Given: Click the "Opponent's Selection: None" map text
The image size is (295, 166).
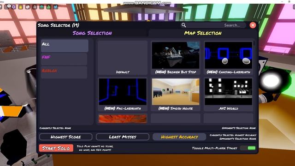Looking at the screenshot, I should [239, 128].
